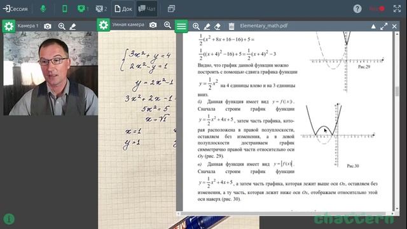This screenshot has width=407, height=229.
Task: Select the pencil tool in document toolbar
Action: click(x=207, y=26)
